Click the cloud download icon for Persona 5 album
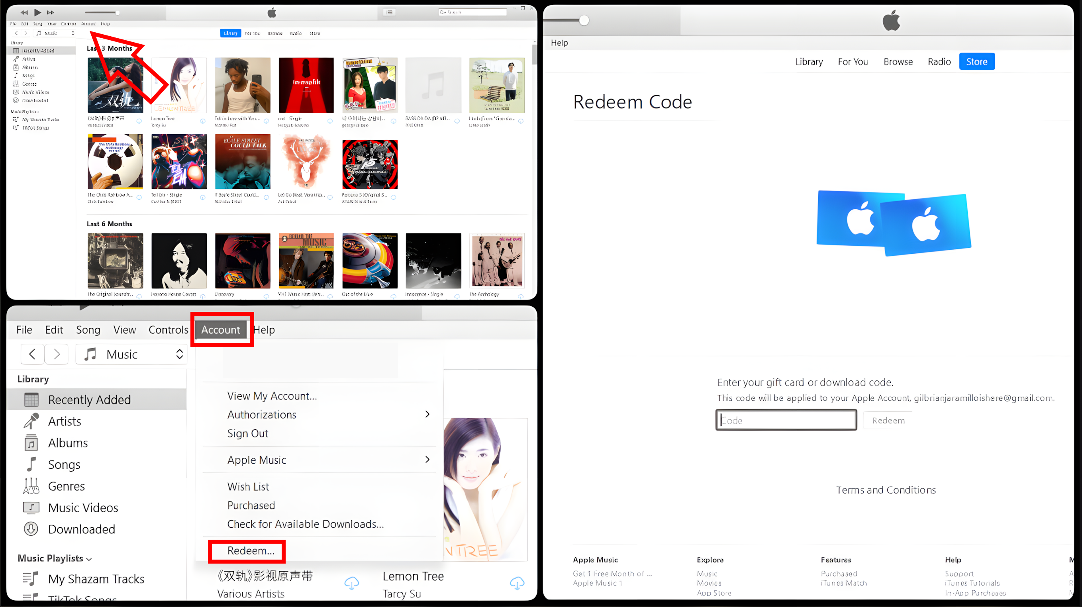 (x=394, y=197)
